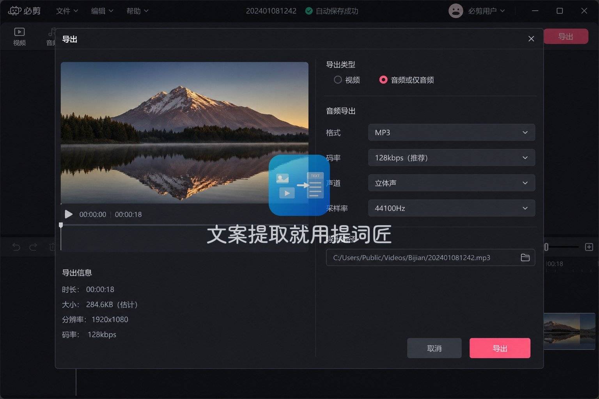Open the 码率 128kbps dropdown
The image size is (599, 399).
451,158
